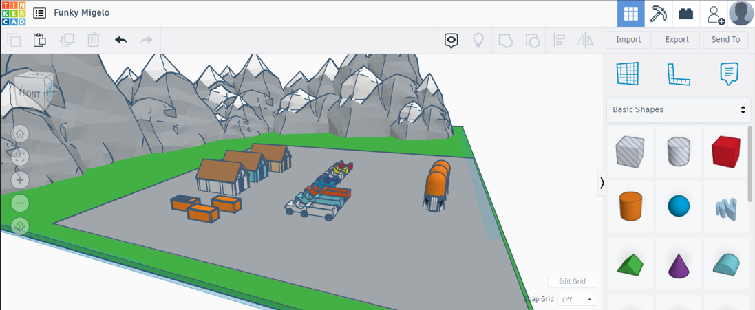Pick the striped Cylinder hole shape
The image size is (755, 310).
[678, 151]
